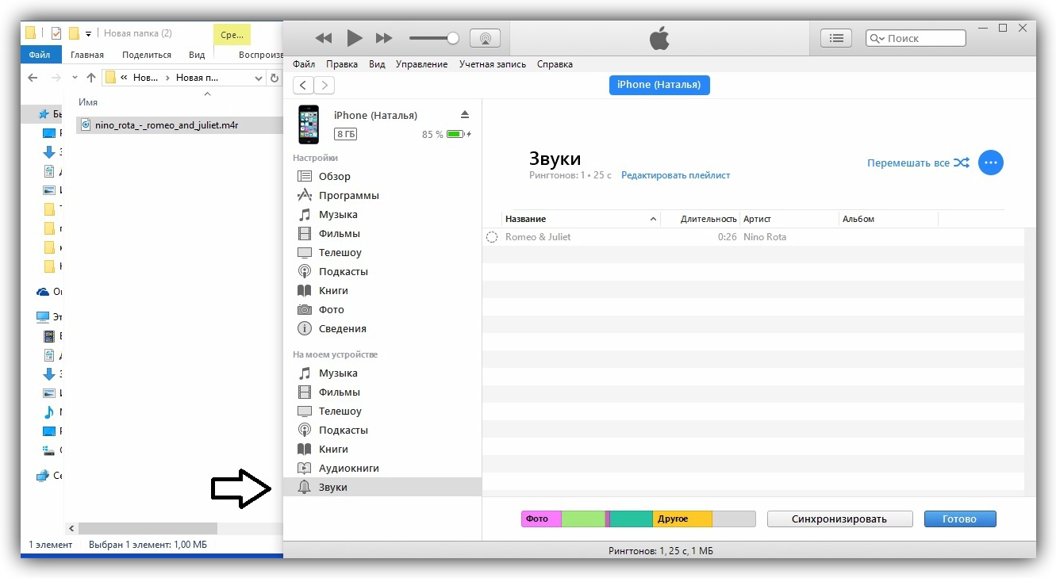This screenshot has height=578, width=1056.
Task: Click the fast-forward playback button
Action: point(384,38)
